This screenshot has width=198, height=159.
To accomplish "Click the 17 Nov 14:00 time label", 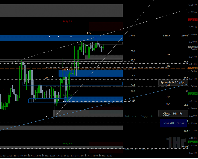I will coord(77,156).
